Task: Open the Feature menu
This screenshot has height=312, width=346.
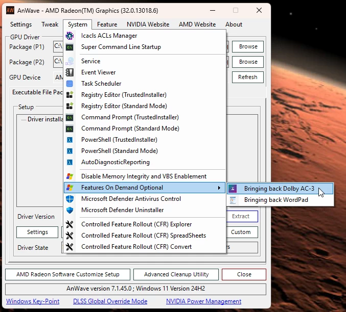Action: tap(107, 24)
